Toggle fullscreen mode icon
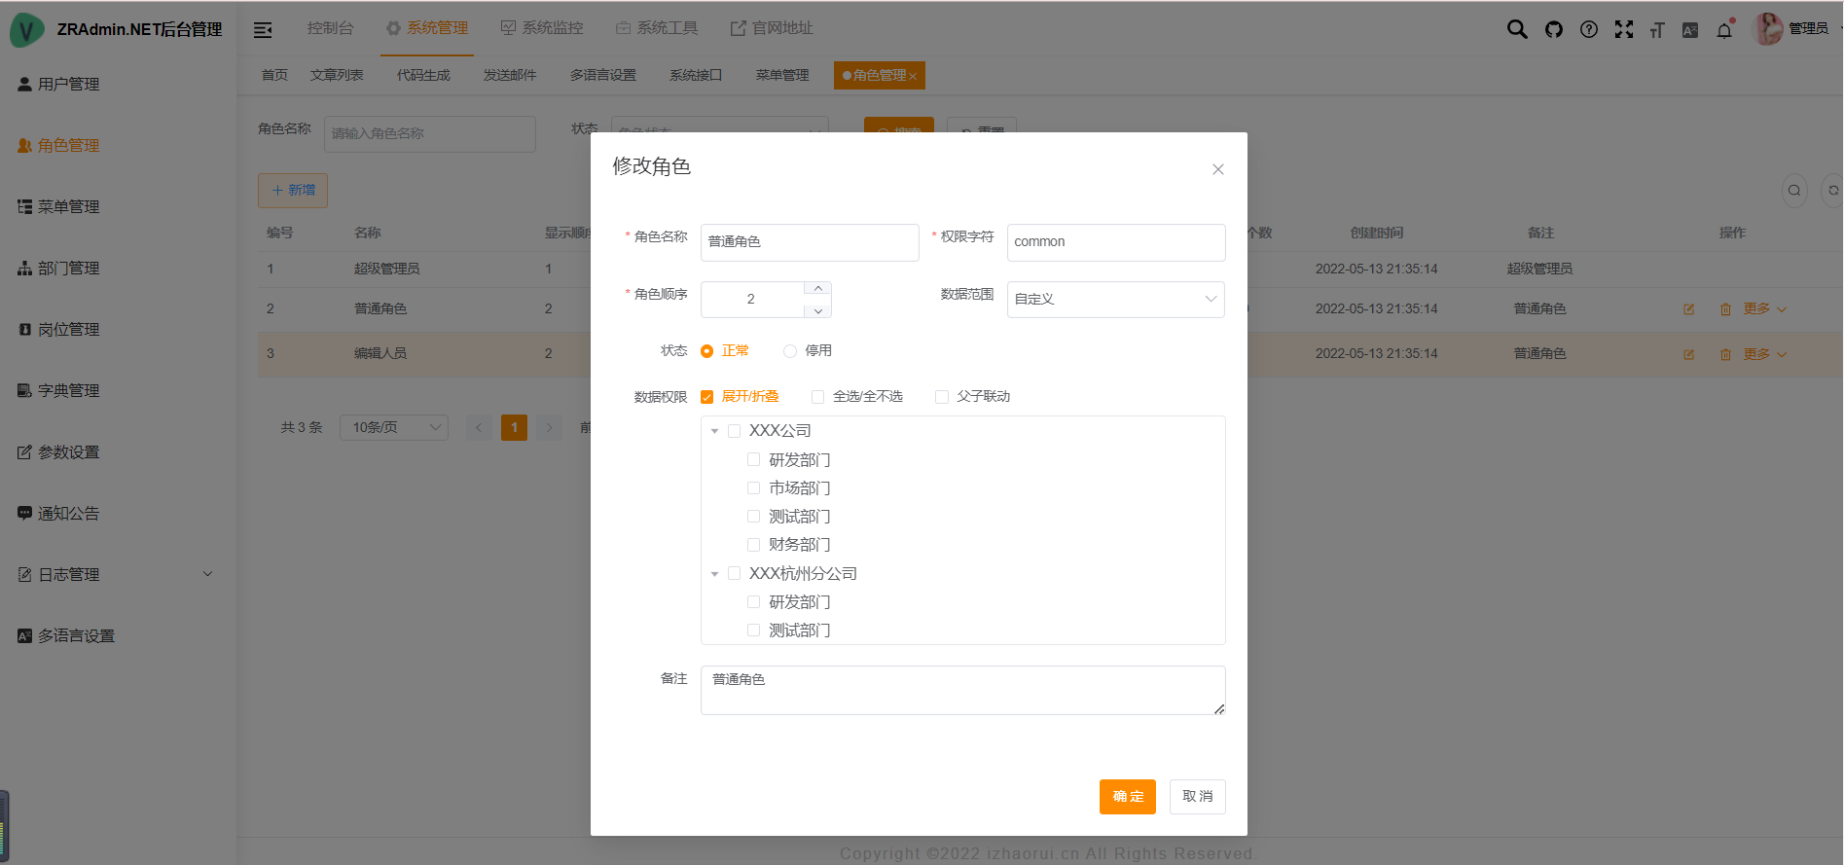This screenshot has height=865, width=1844. click(1624, 29)
